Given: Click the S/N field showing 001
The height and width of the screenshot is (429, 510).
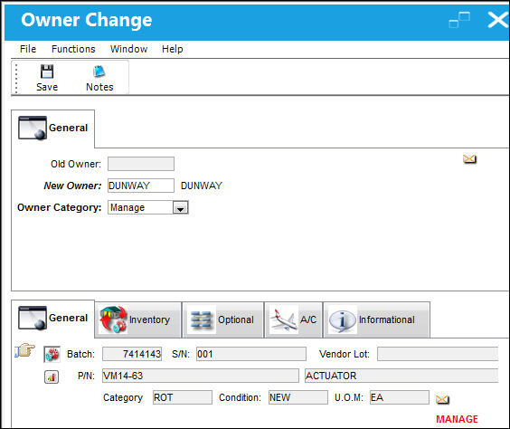Looking at the screenshot, I should (x=251, y=354).
